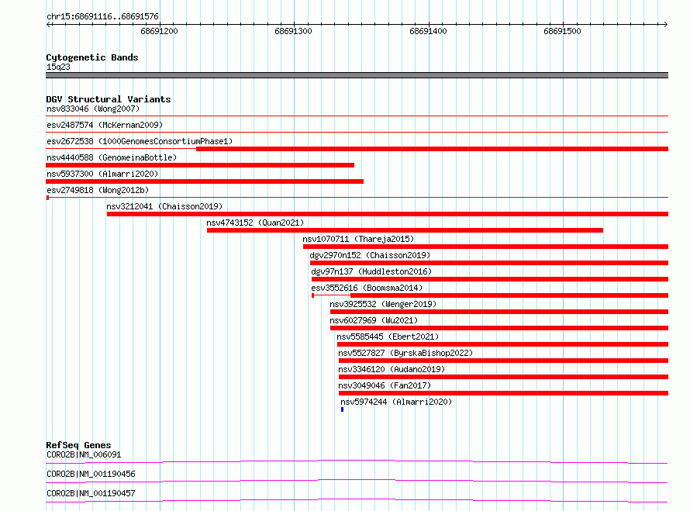Click the chr15:68691116..68691576 region label

pos(102,16)
